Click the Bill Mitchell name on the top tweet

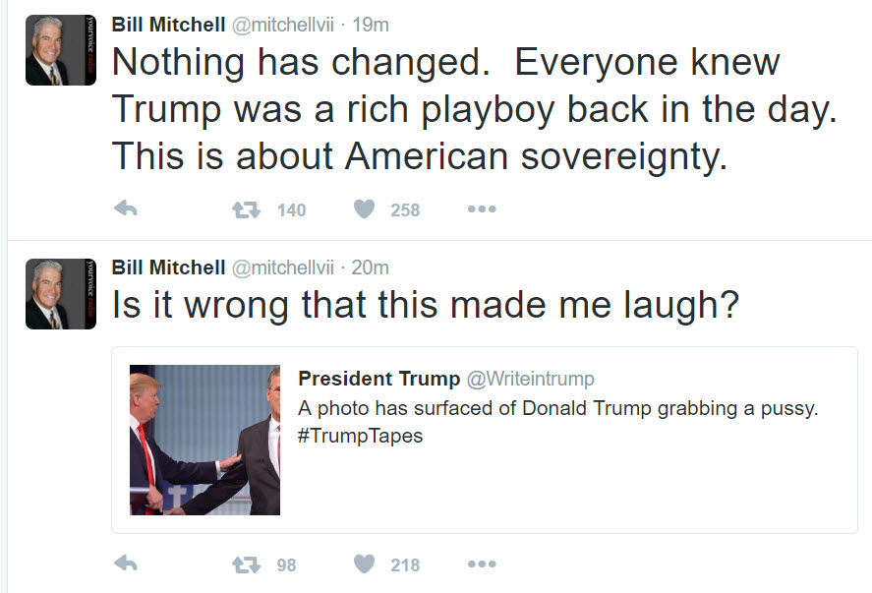[166, 25]
